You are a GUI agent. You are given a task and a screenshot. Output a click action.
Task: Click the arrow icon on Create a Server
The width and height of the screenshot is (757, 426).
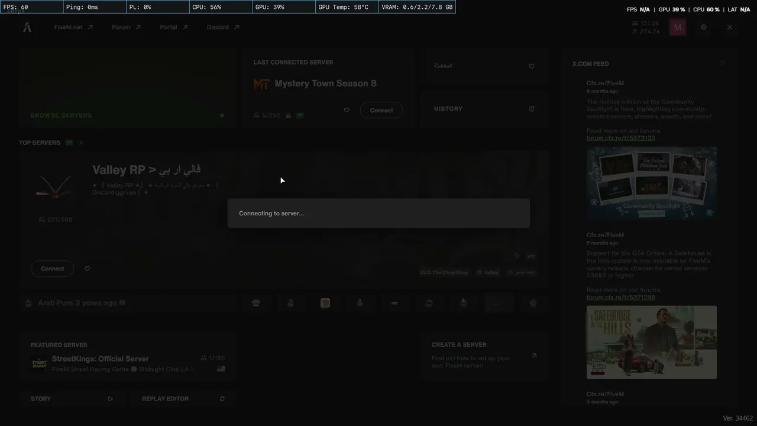point(533,356)
